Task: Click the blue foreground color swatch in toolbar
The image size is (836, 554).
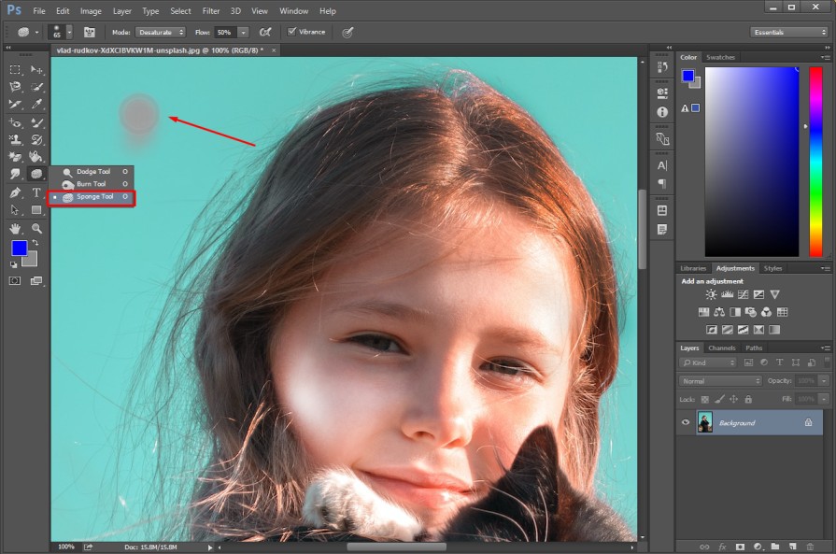Action: point(20,248)
